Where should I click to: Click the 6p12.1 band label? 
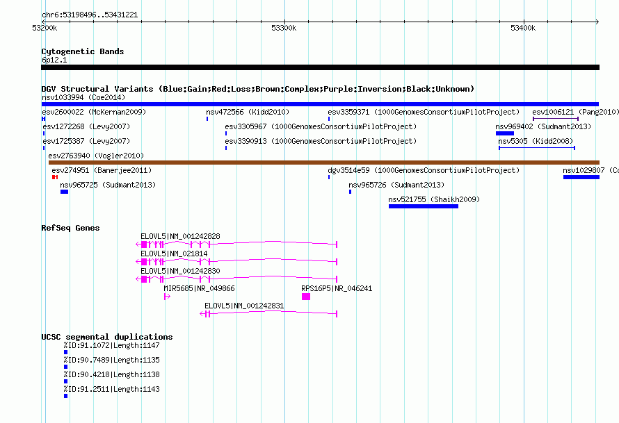(x=54, y=60)
